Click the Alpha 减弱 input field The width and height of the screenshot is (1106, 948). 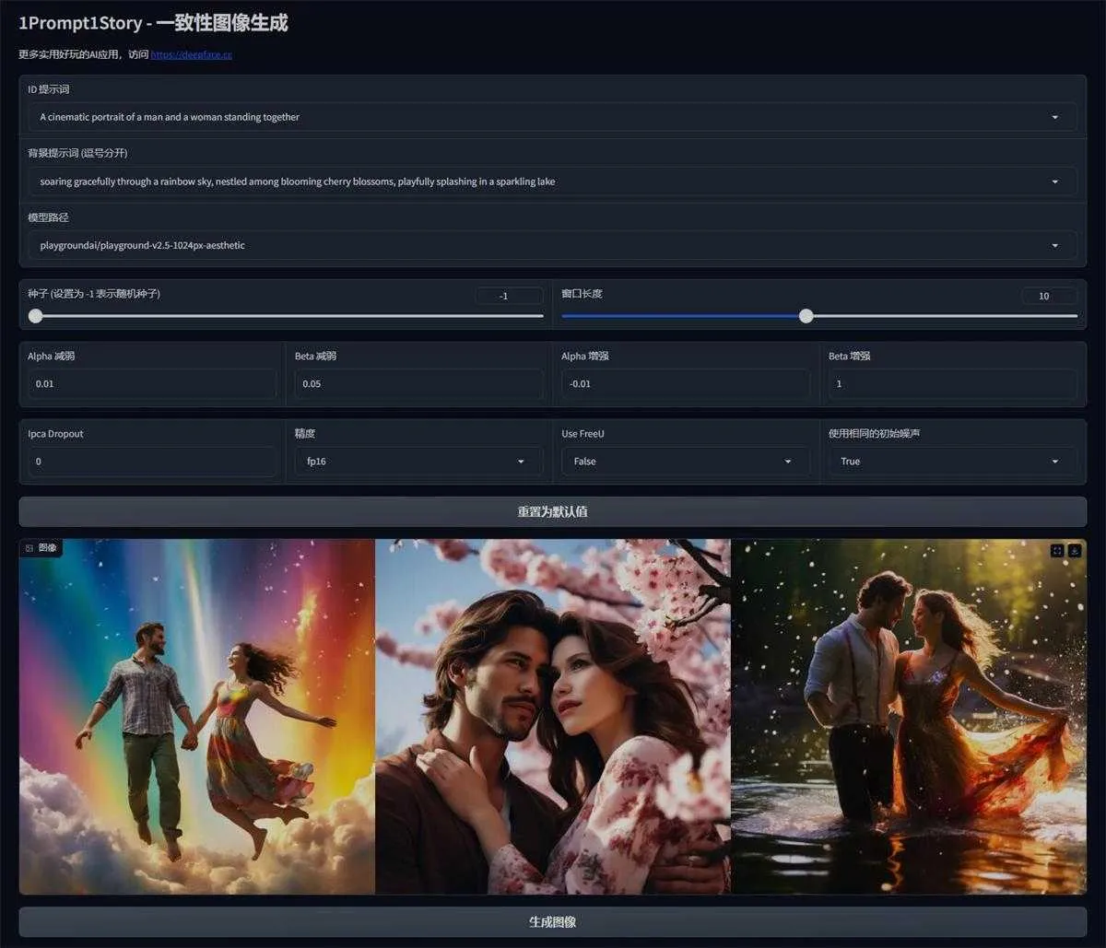click(x=152, y=384)
